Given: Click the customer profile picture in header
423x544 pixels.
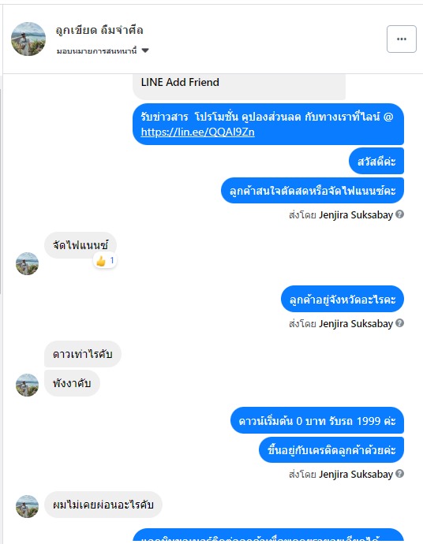Looking at the screenshot, I should pyautogui.click(x=28, y=39).
